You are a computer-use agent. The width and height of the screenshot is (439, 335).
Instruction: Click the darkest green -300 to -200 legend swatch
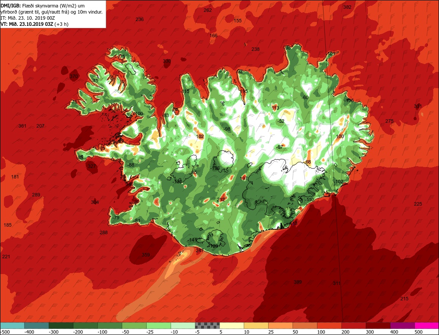[x=61, y=325]
